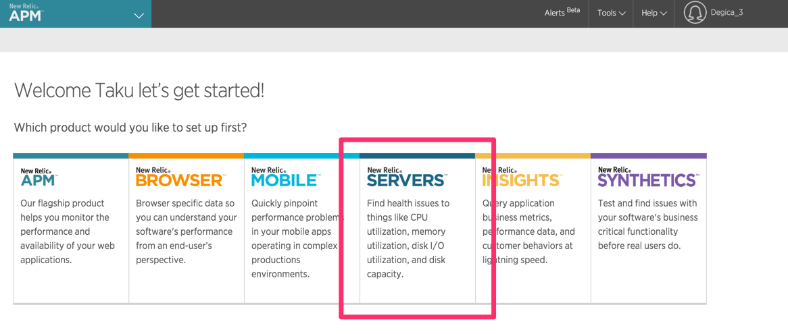Open the Help dropdown menu
788x334 pixels.
(654, 13)
